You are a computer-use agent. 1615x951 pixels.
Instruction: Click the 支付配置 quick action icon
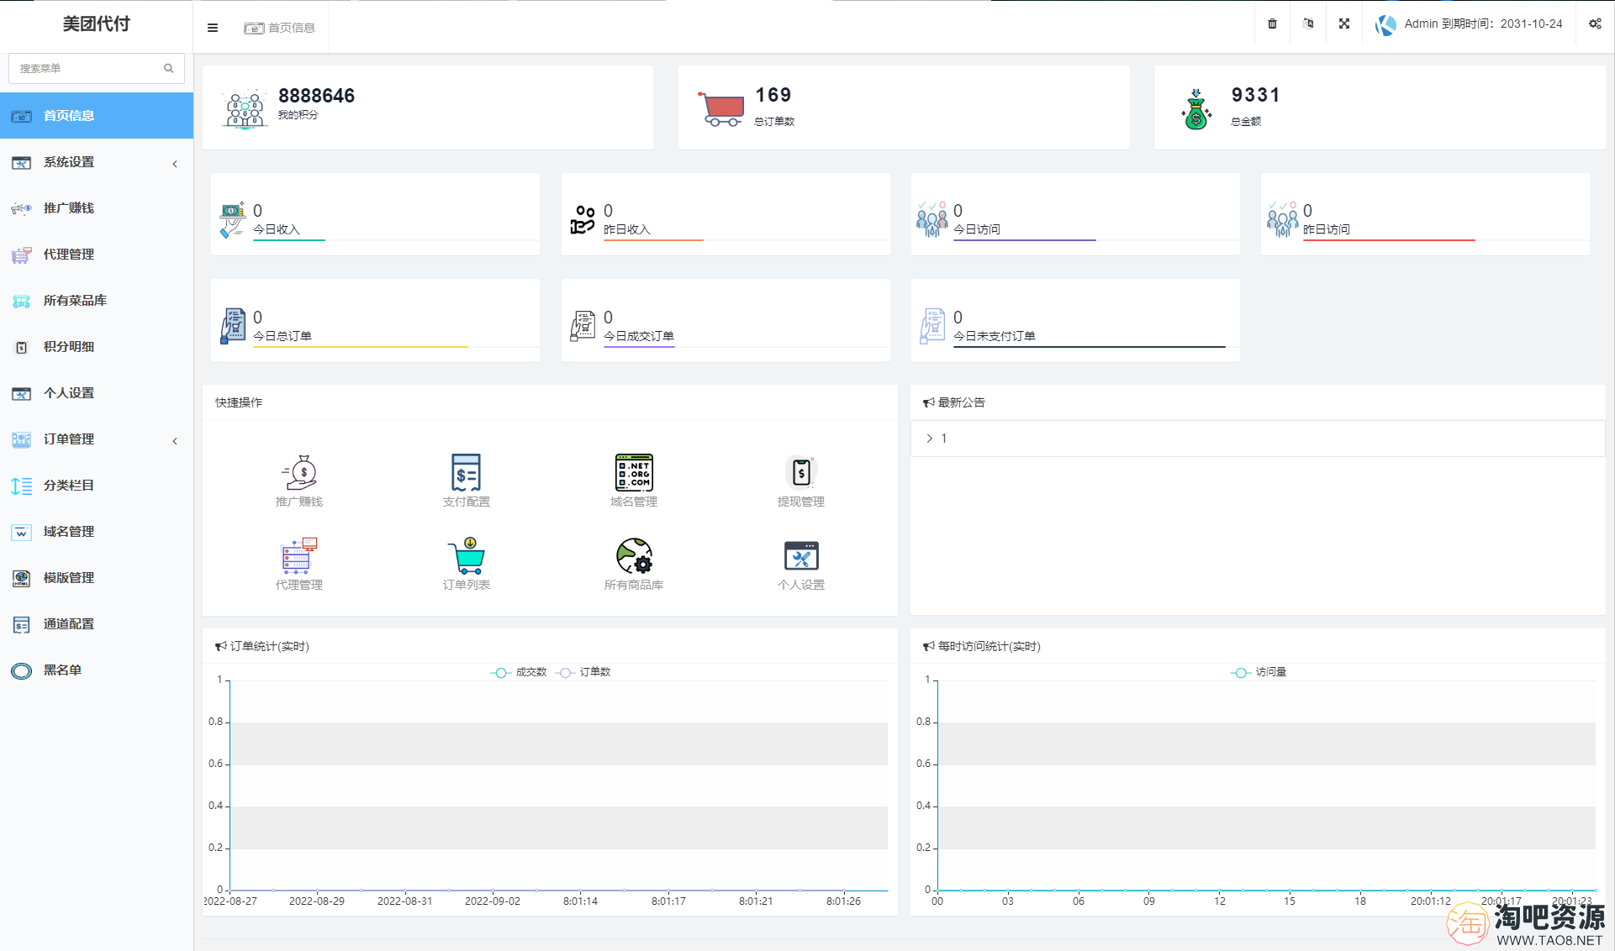(x=466, y=473)
